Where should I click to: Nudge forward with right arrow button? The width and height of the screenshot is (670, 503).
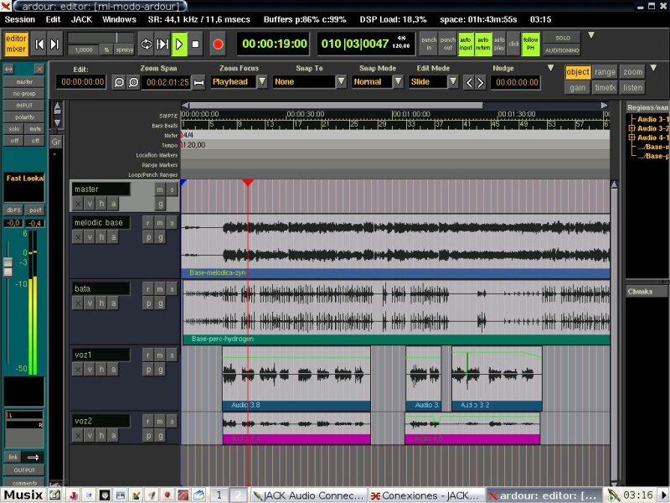pyautogui.click(x=481, y=82)
